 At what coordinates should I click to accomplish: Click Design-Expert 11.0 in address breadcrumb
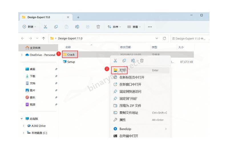[x=70, y=39]
